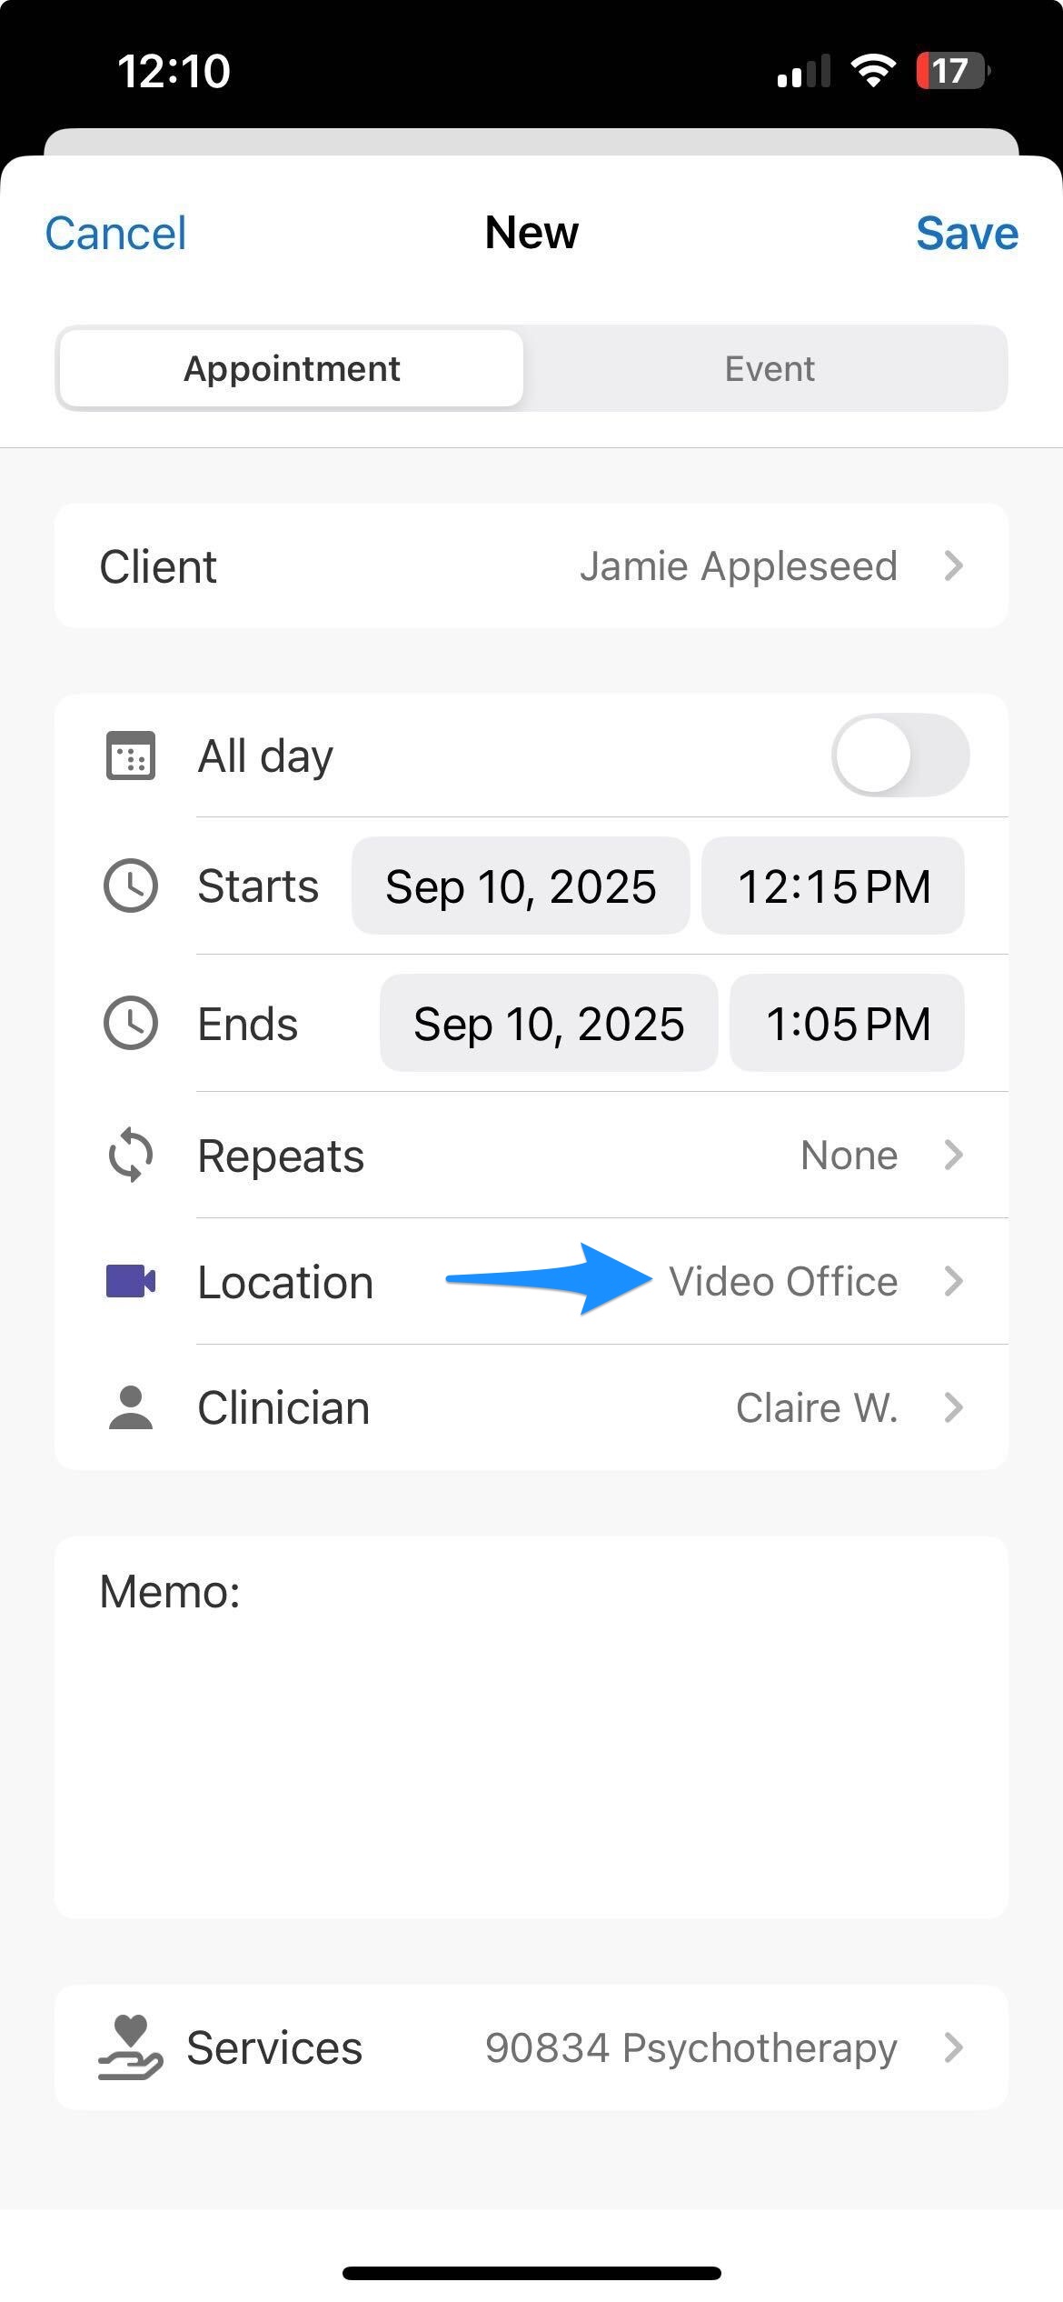1063x2302 pixels.
Task: Expand the Location row to change Video Office
Action: (x=954, y=1281)
